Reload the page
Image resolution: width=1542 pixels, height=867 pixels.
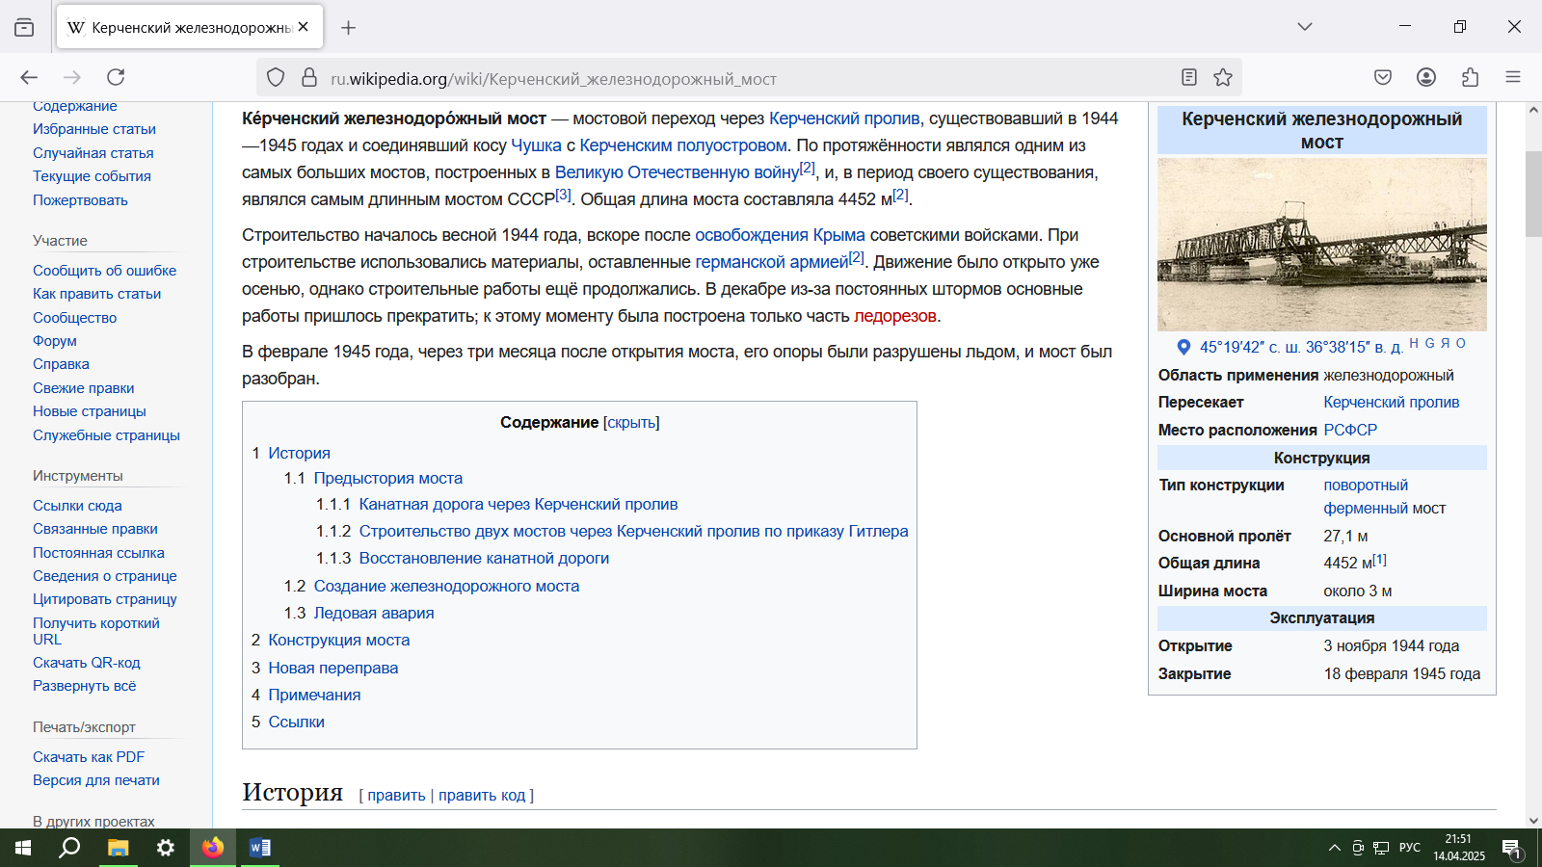click(x=116, y=77)
